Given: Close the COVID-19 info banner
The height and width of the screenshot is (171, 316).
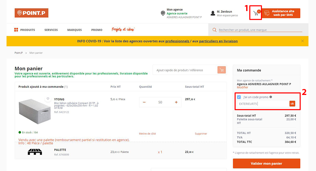Looking at the screenshot, I should coord(302,41).
